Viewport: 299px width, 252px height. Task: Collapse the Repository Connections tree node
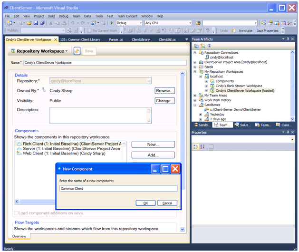(195, 53)
